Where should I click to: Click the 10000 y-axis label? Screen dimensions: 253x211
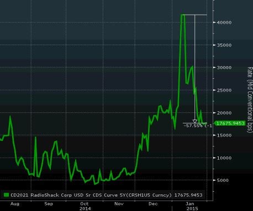point(224,158)
